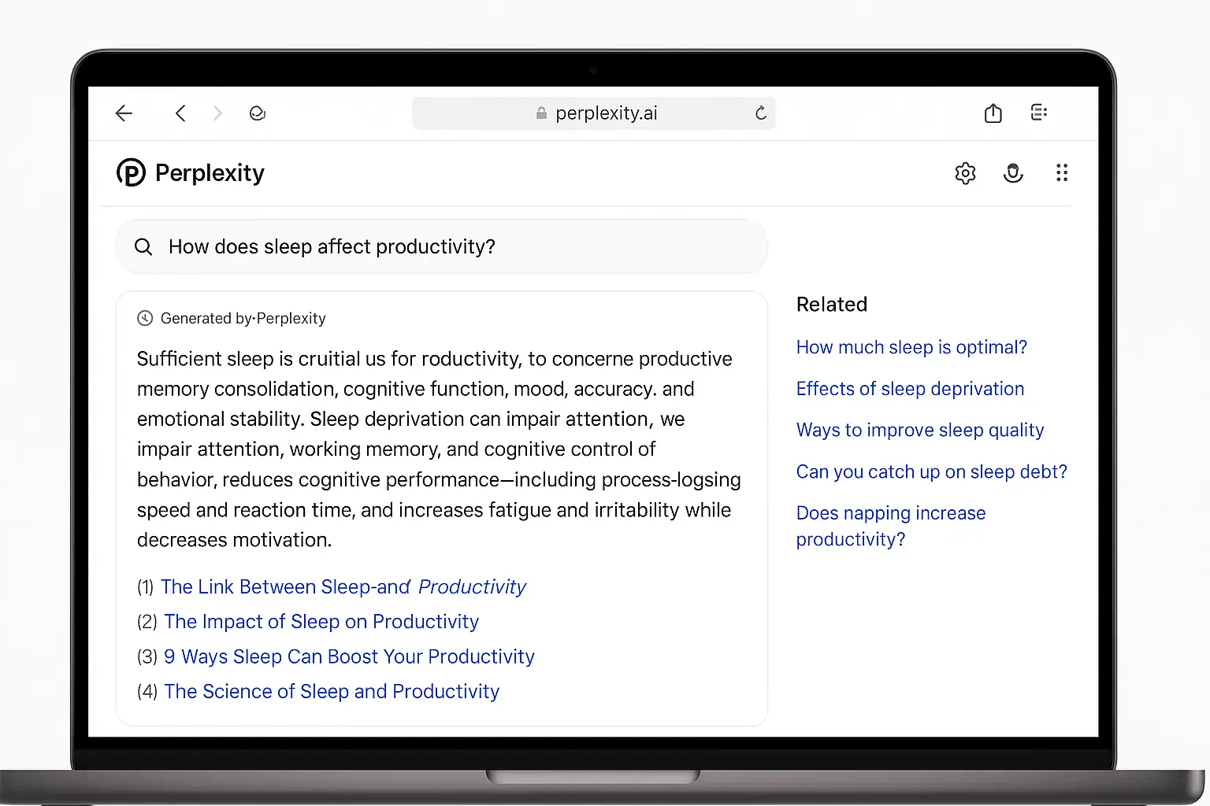Focus the perplexity.ai address bar
Image resolution: width=1210 pixels, height=806 pixels.
coord(593,113)
